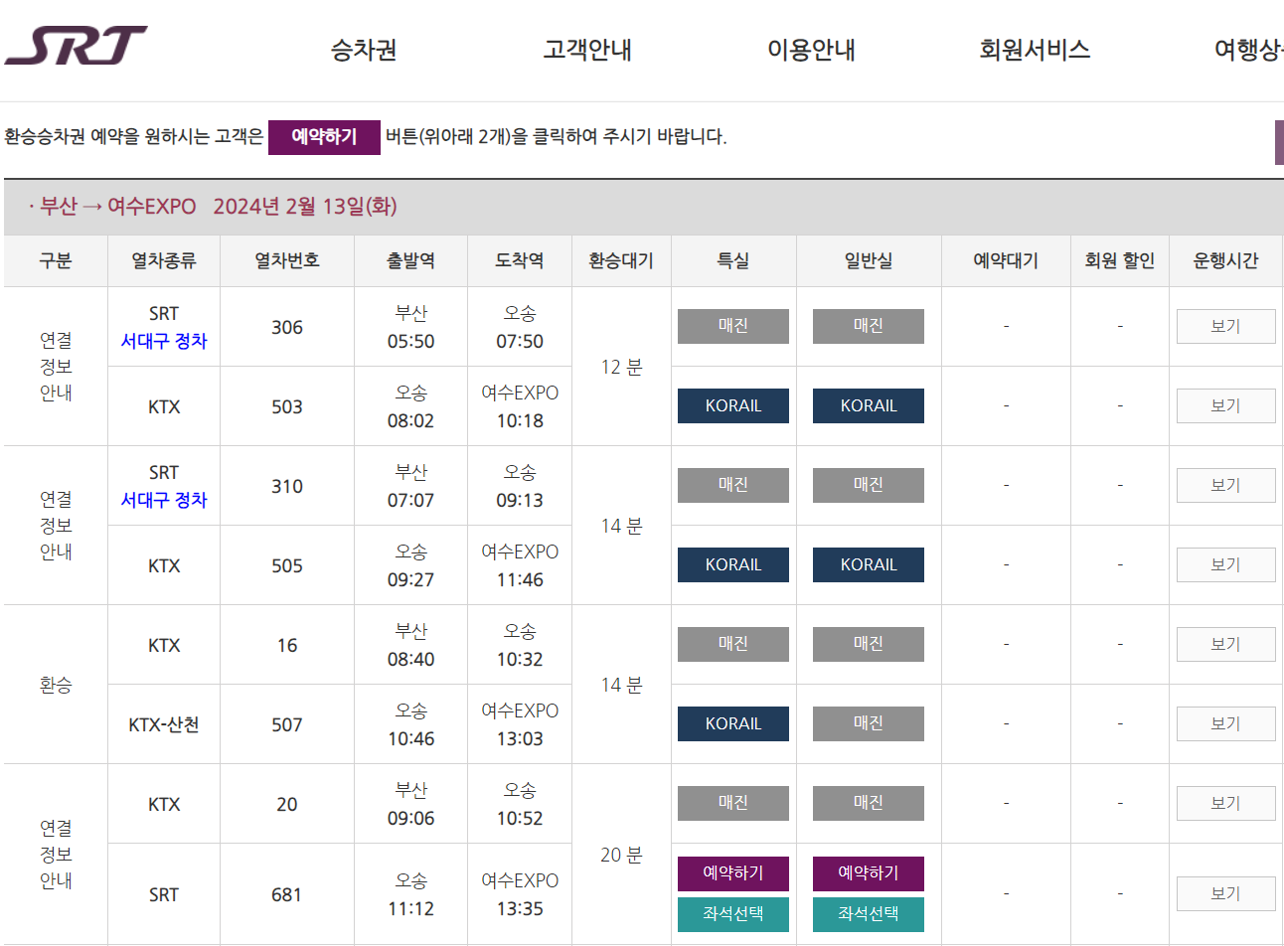
Task: Click train number 507 cell
Action: 287,724
